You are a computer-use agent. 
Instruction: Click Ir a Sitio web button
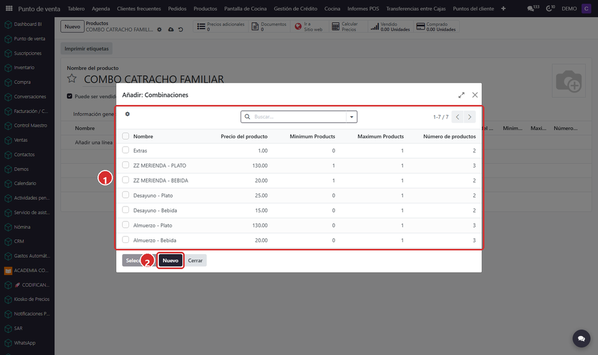pos(309,26)
